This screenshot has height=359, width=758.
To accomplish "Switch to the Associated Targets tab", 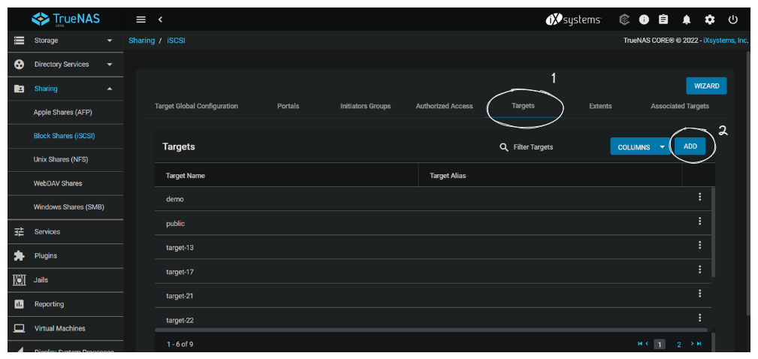I will pos(680,107).
